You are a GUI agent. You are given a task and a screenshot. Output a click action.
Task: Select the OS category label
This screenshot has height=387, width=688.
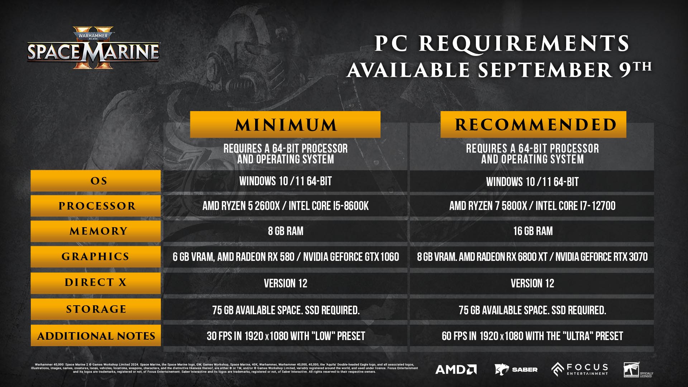[x=95, y=181]
